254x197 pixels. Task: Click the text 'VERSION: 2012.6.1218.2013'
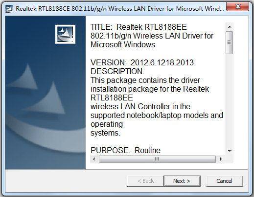(142, 62)
